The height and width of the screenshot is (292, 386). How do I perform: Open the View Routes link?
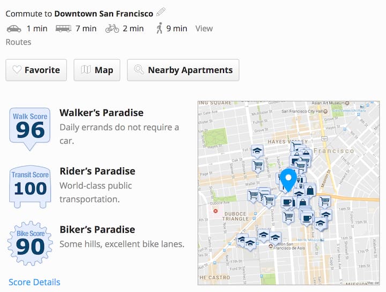tap(204, 28)
